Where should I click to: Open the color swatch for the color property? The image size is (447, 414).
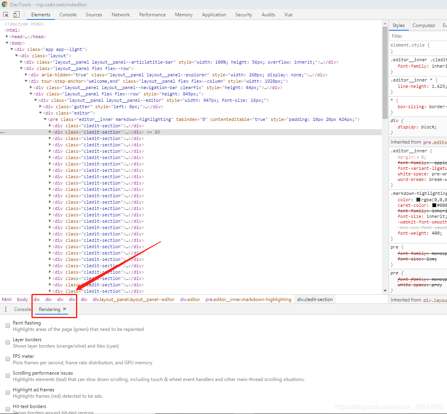pos(418,200)
